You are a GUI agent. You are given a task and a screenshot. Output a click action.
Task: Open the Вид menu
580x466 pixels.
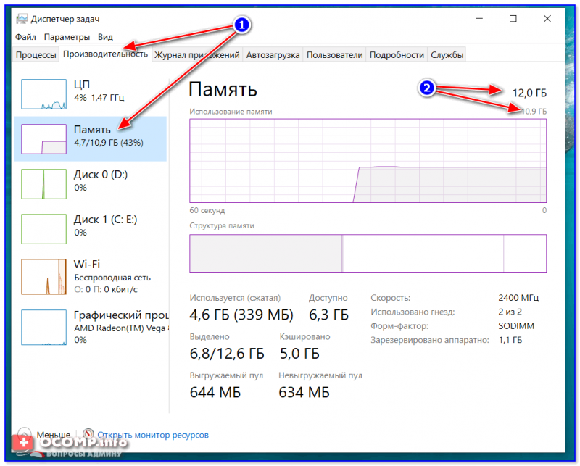pos(105,37)
